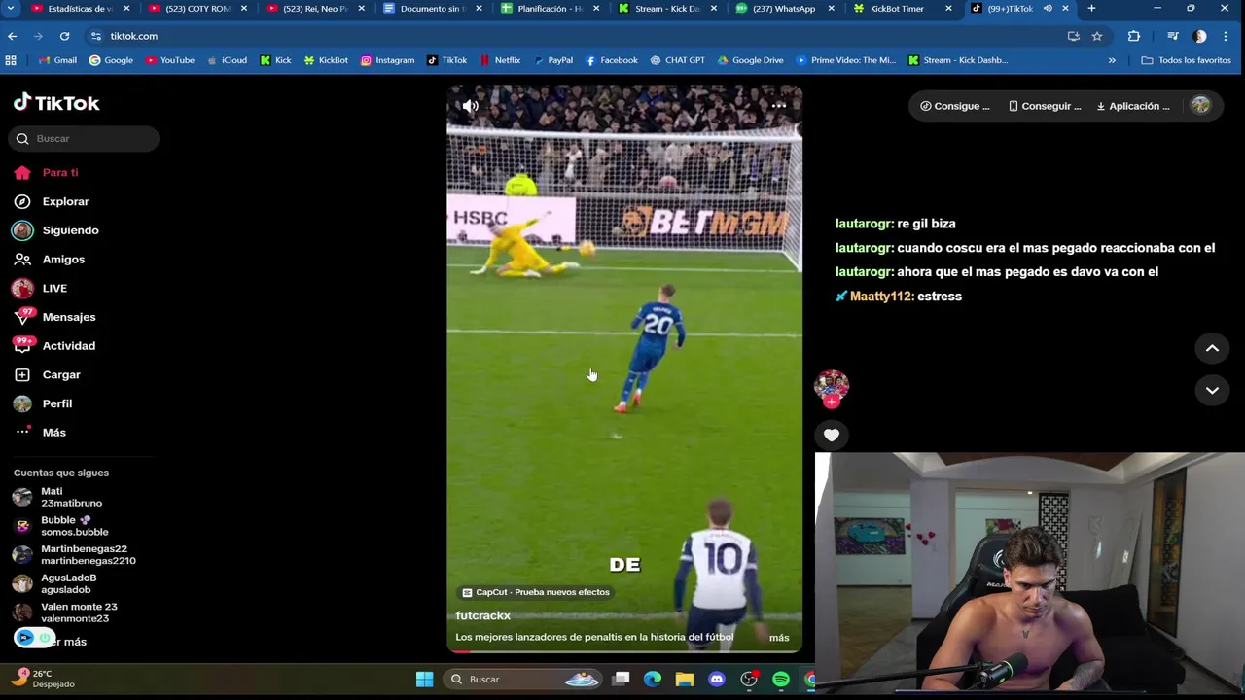Open the Instagram bookmark
1245x700 pixels.
387,60
